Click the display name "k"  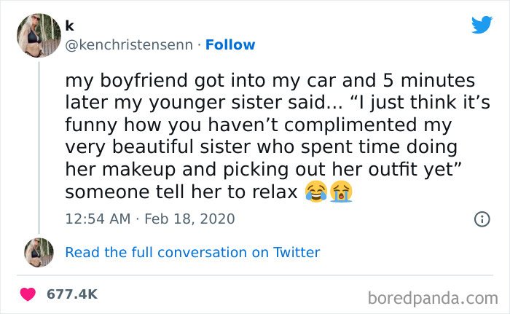pyautogui.click(x=69, y=25)
